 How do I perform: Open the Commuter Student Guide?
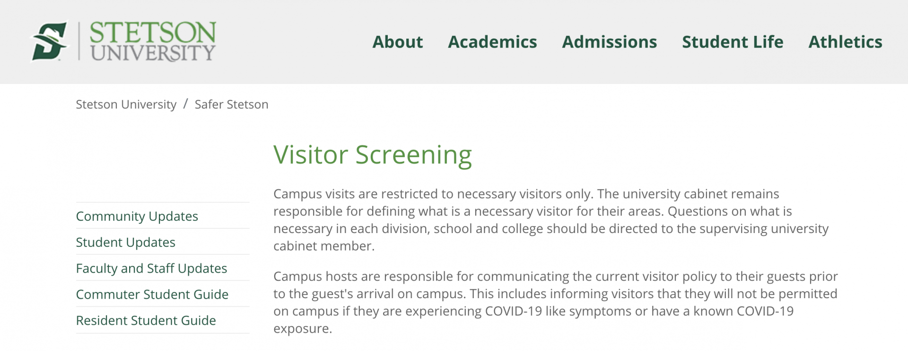point(152,294)
